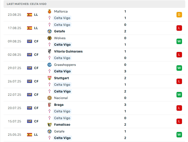Click the yellow draw badge for Mallorca match
Viewport: 188px width, 142px height.
(x=179, y=15)
